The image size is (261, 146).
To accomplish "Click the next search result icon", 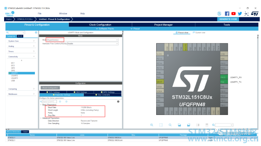I will [66, 102].
